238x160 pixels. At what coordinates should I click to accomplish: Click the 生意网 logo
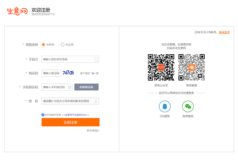point(17,11)
